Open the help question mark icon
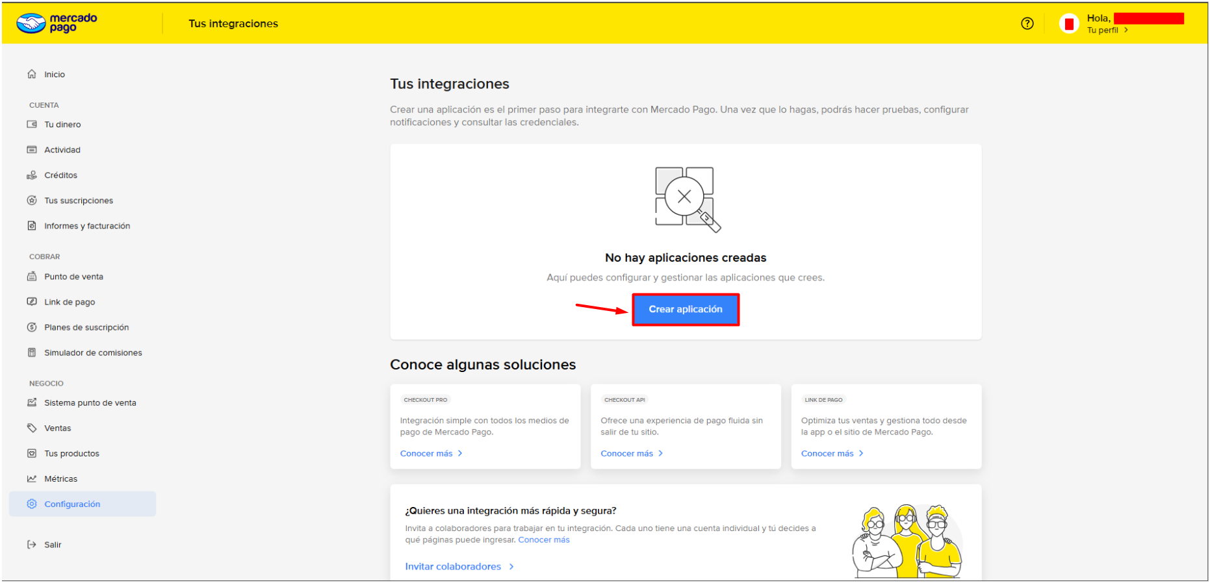 pos(1027,23)
